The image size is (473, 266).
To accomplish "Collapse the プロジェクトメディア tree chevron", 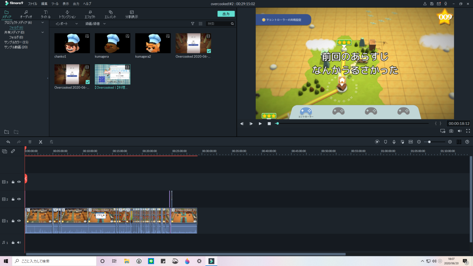I will [x=43, y=22].
